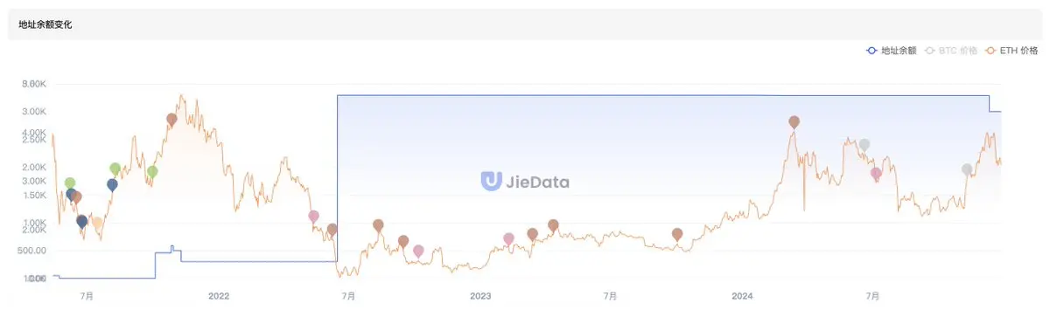Click the pale peach pin near 7月 2021
The height and width of the screenshot is (317, 1050).
pyautogui.click(x=96, y=224)
